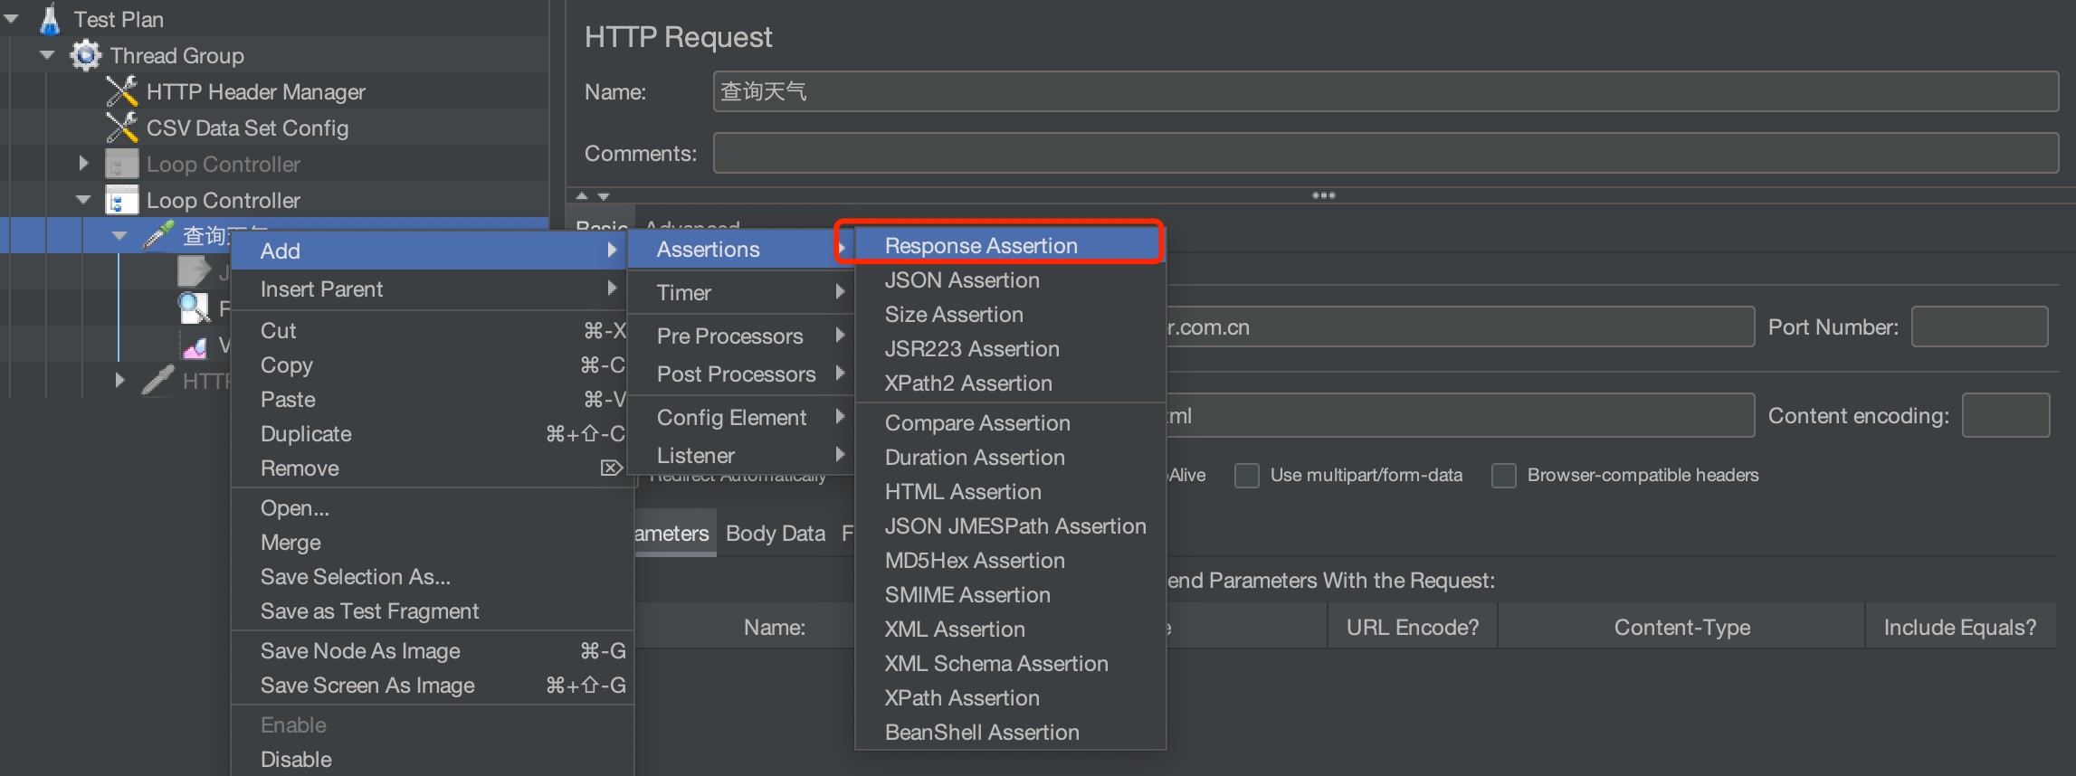Click the delete key icon beside Remove
2076x776 pixels.
[611, 468]
